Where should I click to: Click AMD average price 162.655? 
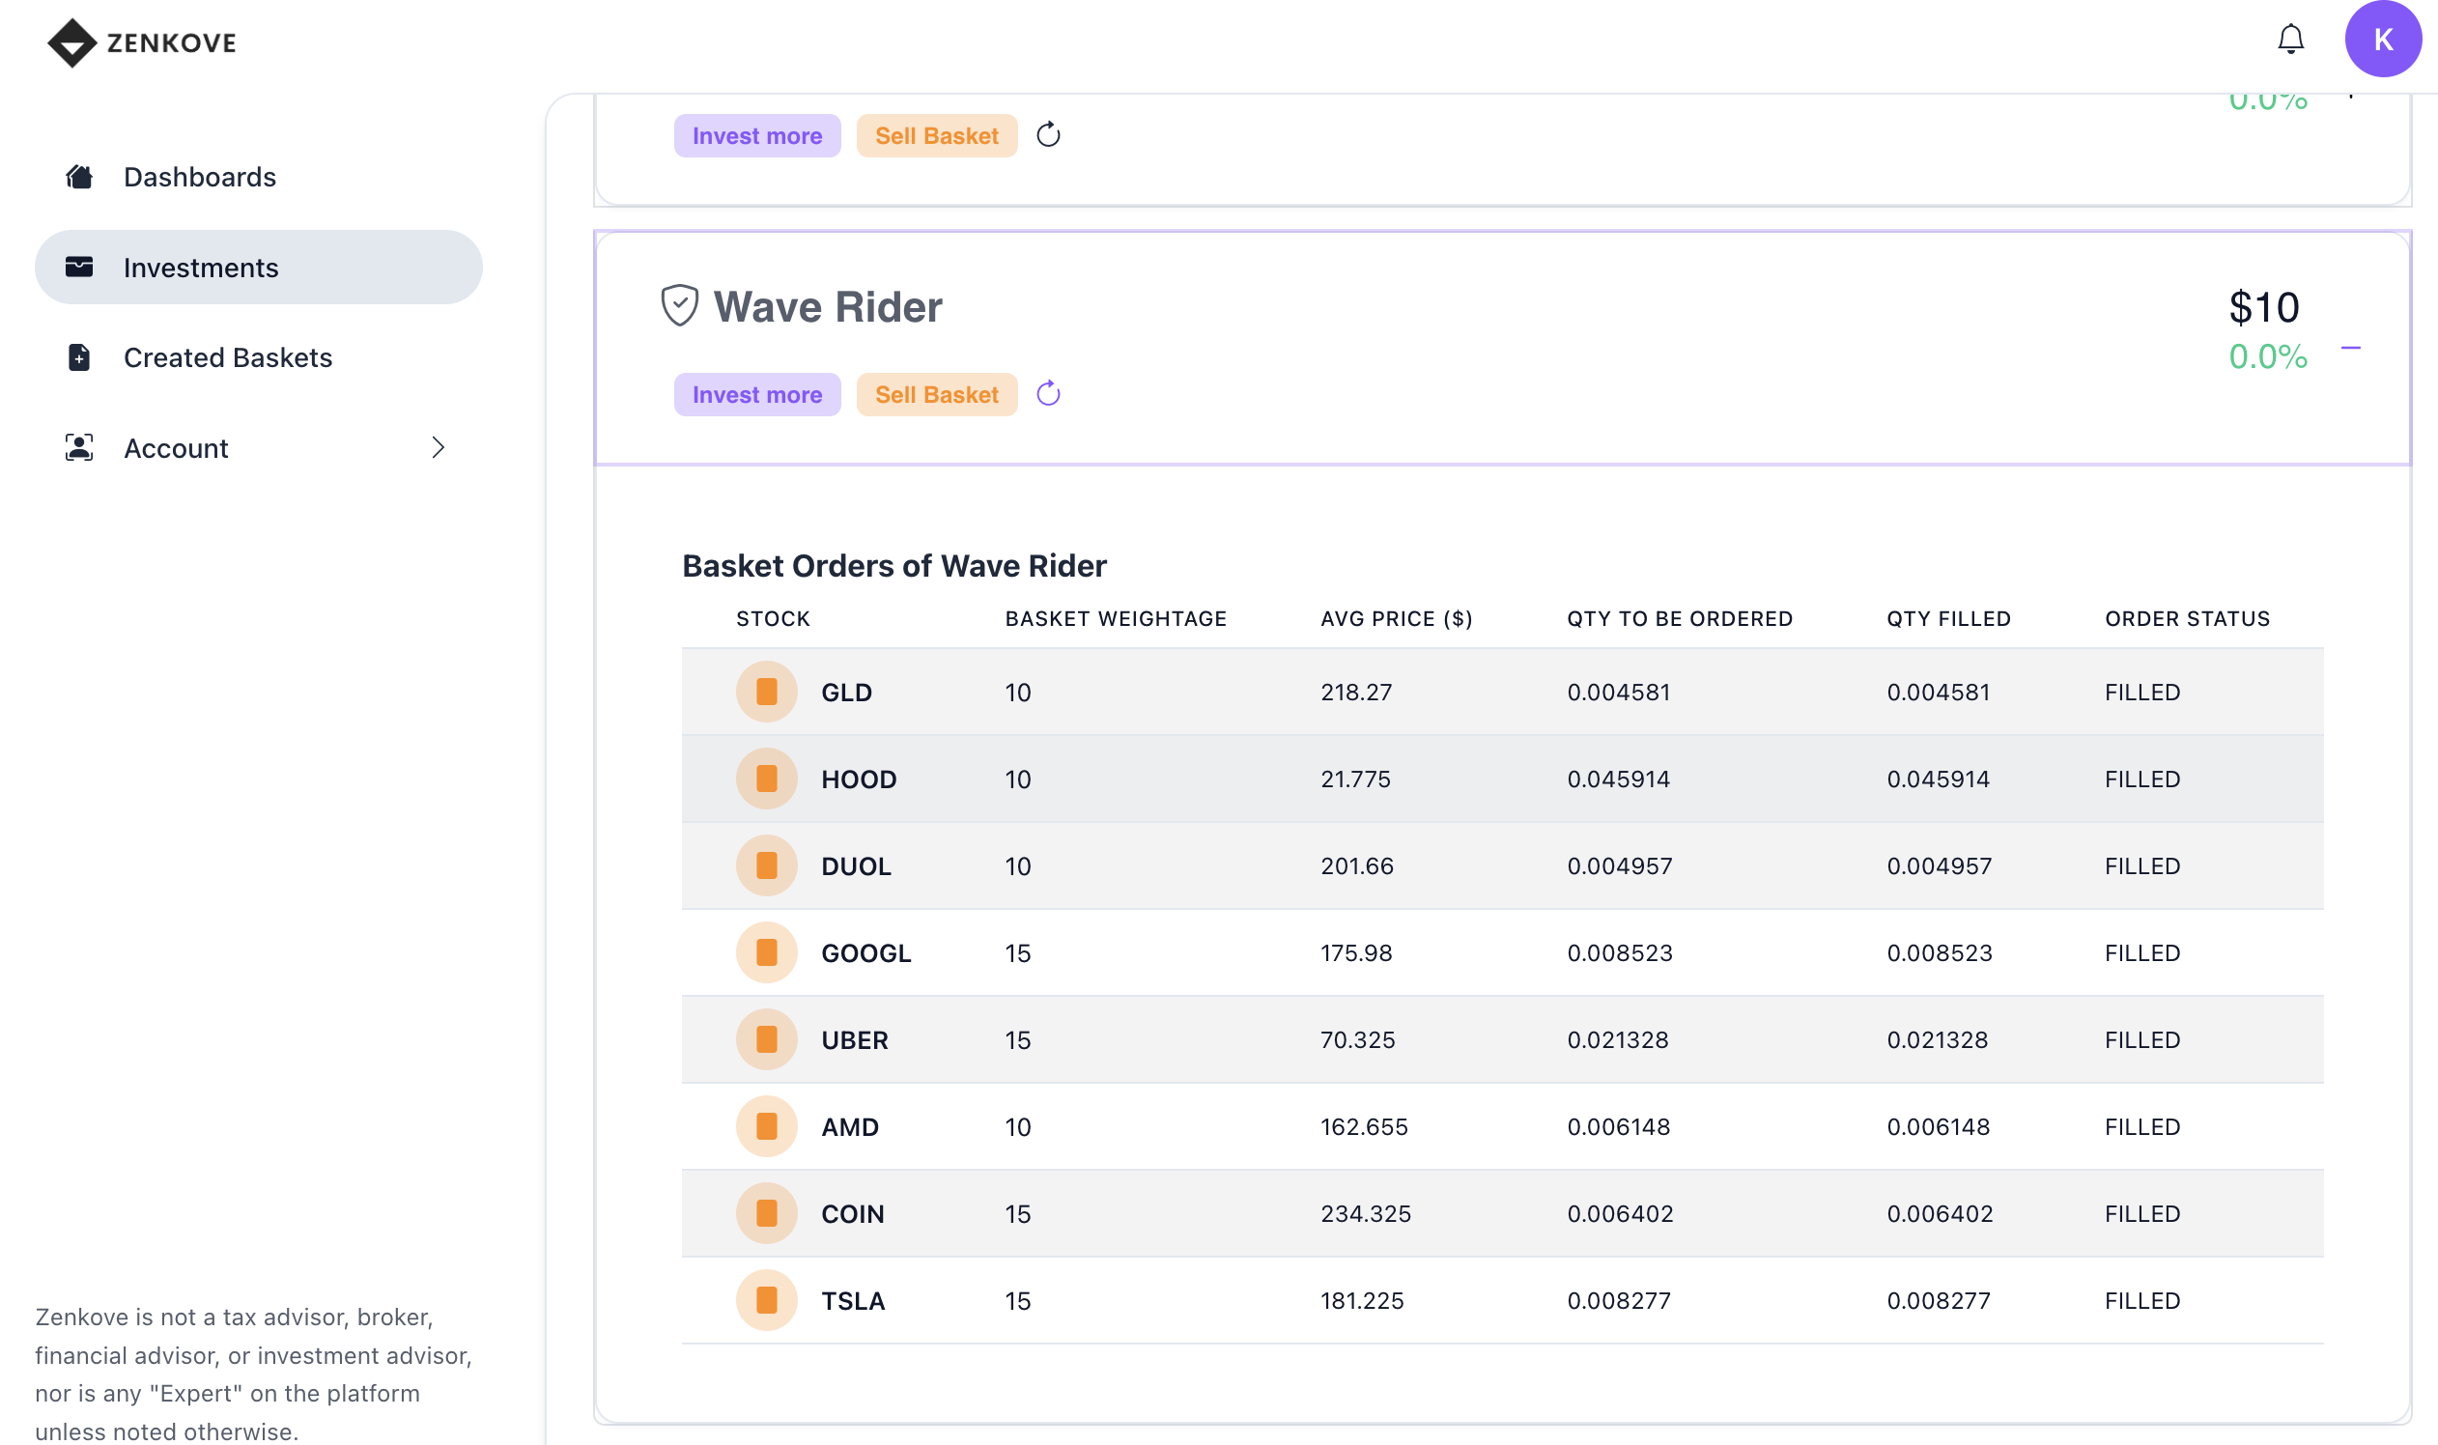coord(1363,1126)
